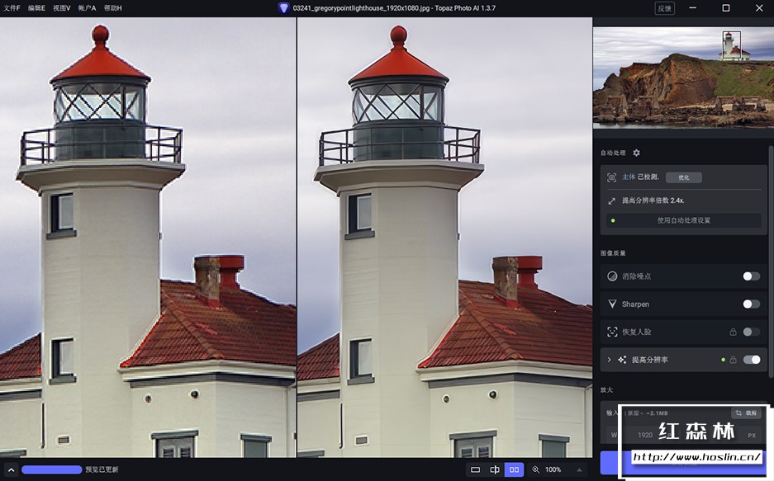Click the 裁剪 crop button
This screenshot has width=774, height=481.
coord(746,413)
